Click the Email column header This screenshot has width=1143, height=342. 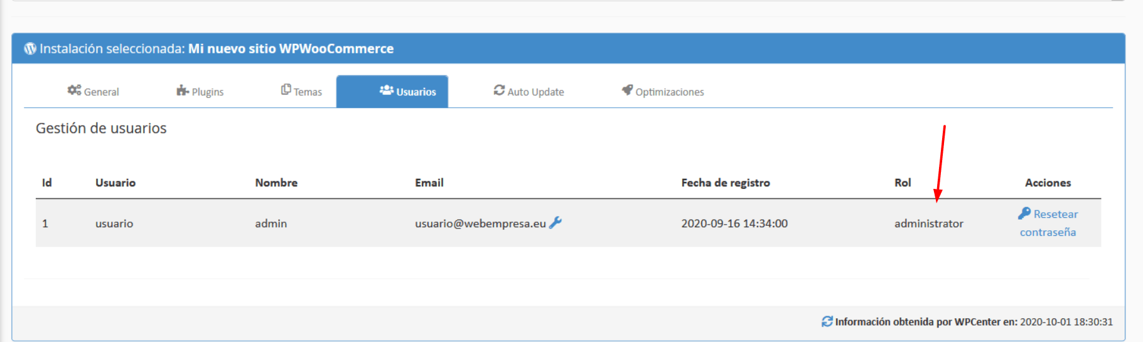click(x=429, y=183)
